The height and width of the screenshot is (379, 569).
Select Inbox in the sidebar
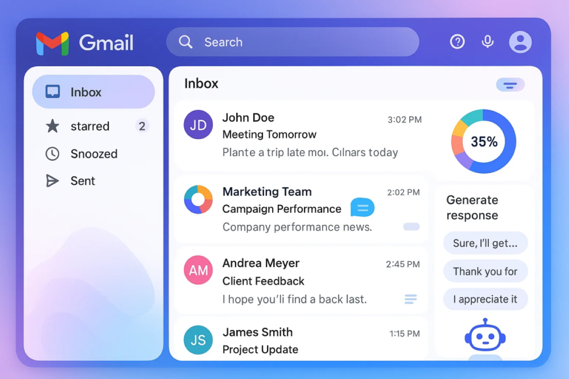point(93,92)
